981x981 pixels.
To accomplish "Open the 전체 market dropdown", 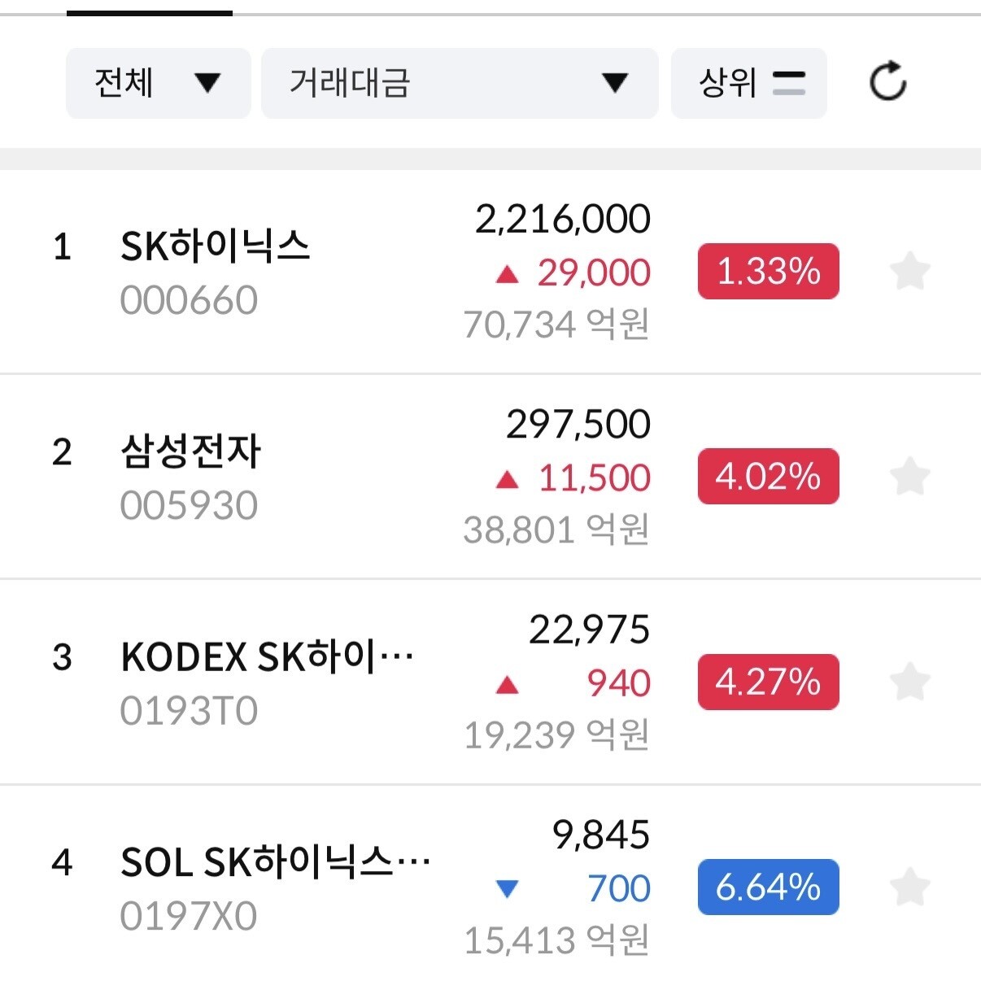I will pyautogui.click(x=159, y=83).
